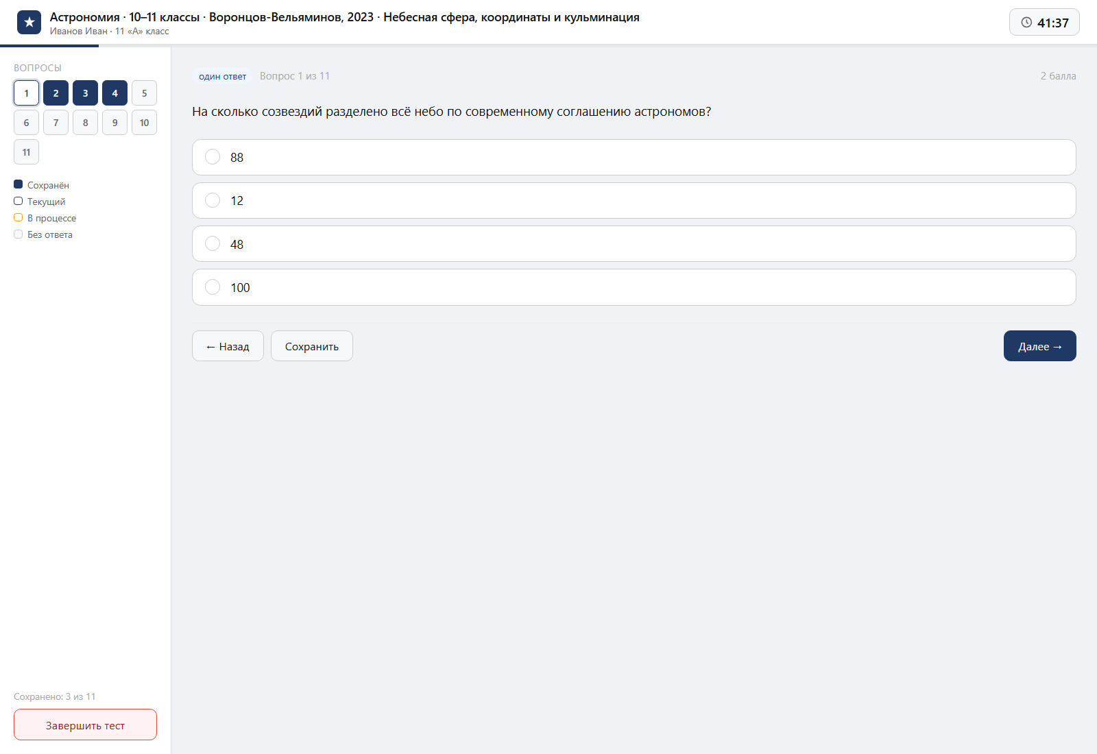The height and width of the screenshot is (754, 1097).
Task: Select the answer 12 radio button
Action: [x=213, y=200]
